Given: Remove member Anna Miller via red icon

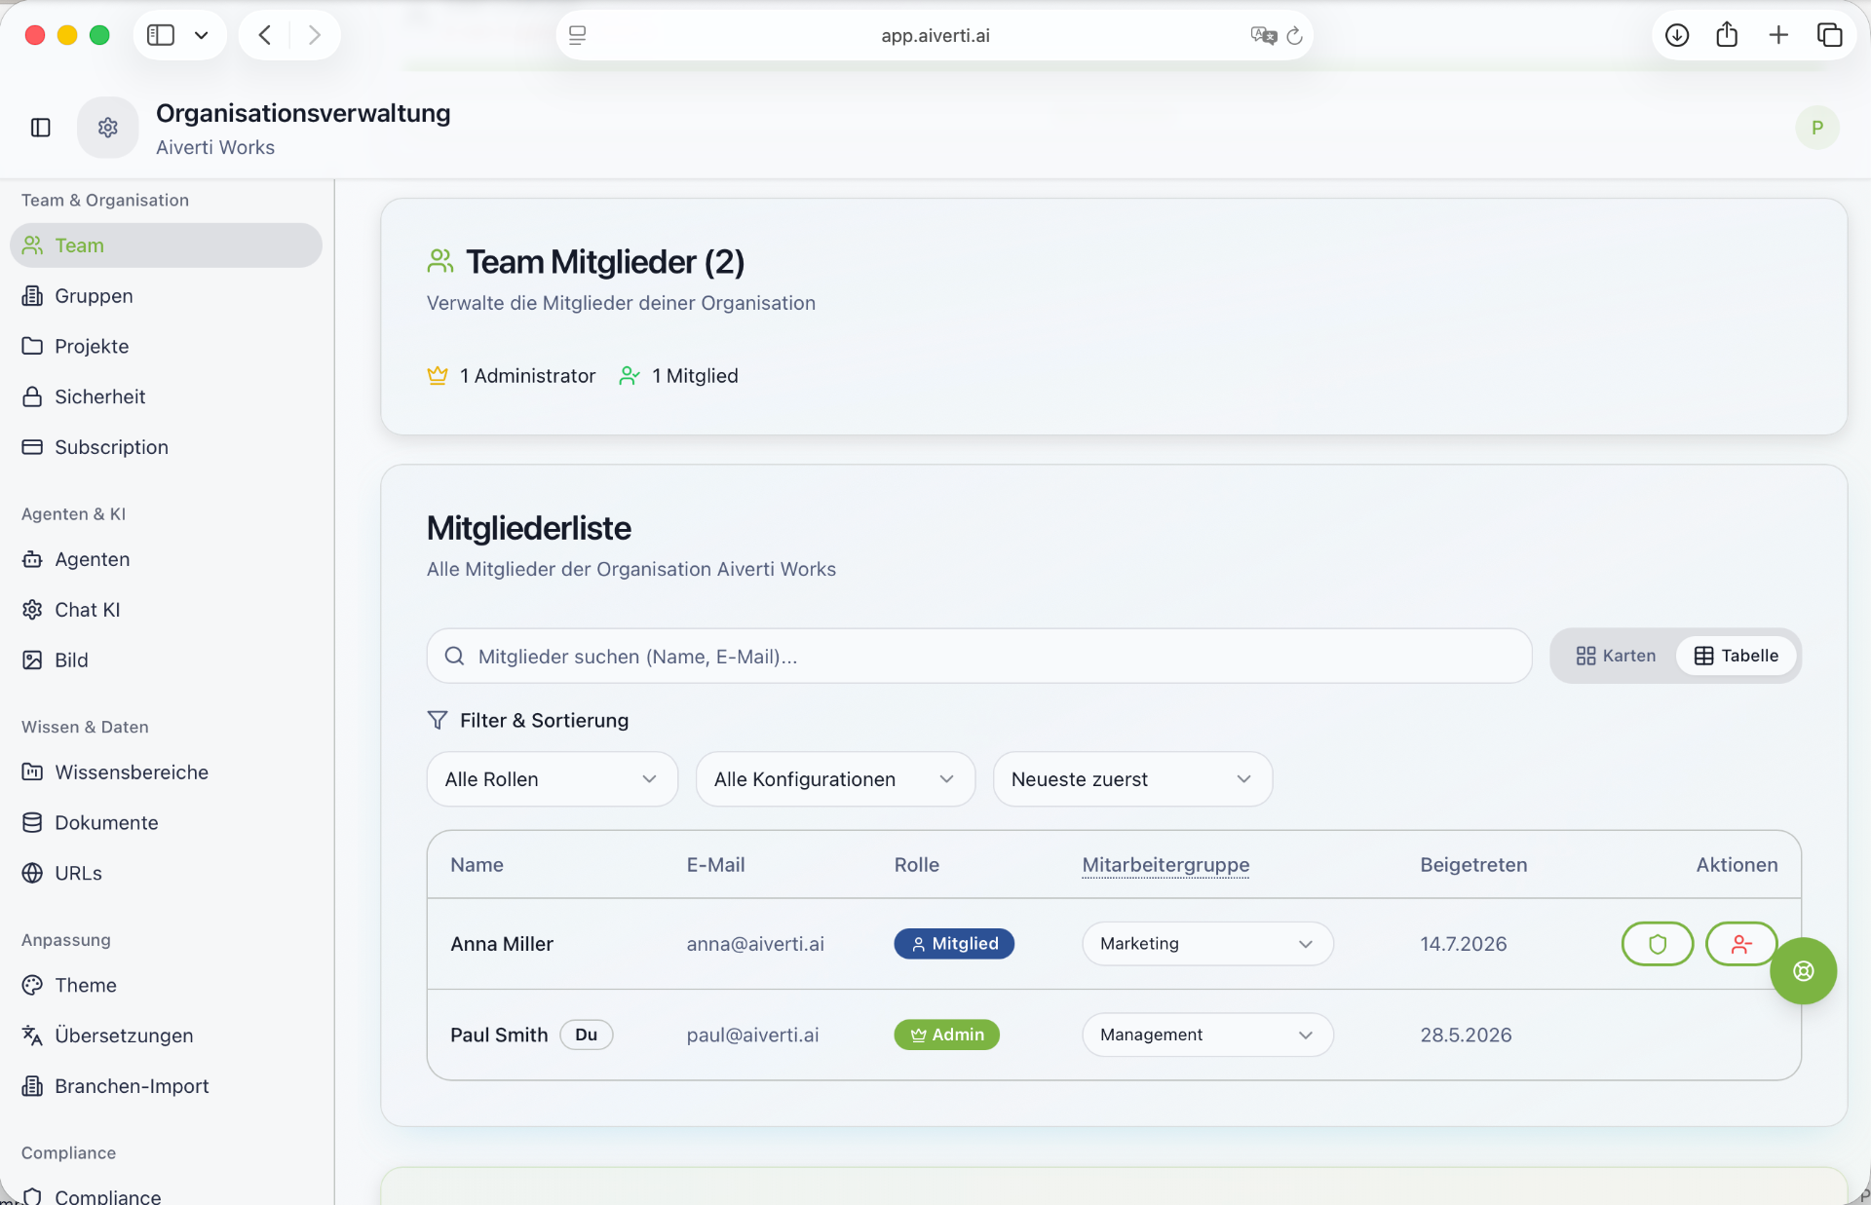Looking at the screenshot, I should point(1740,943).
